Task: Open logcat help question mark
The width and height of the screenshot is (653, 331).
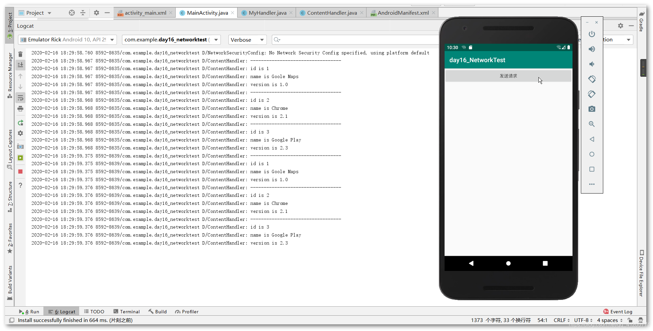Action: pos(20,185)
